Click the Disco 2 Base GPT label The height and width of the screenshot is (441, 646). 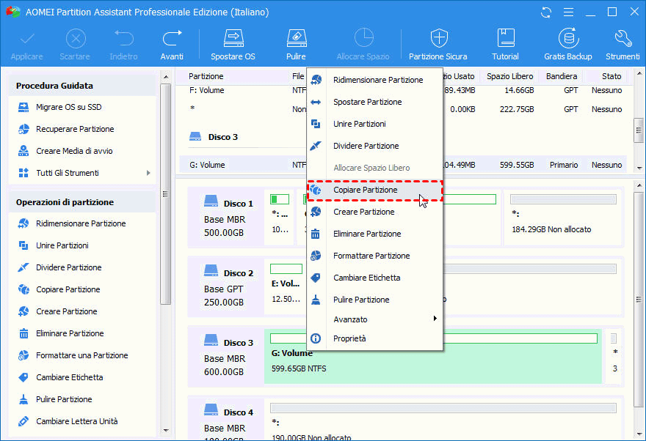pos(223,289)
